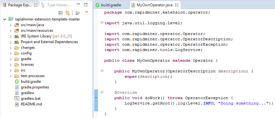Image resolution: width=275 pixels, height=118 pixels.
Task: Click the src/main/resources package folder icon
Action: pyautogui.click(x=17, y=31)
